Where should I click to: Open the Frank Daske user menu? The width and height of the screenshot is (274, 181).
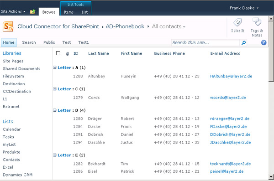(x=244, y=8)
